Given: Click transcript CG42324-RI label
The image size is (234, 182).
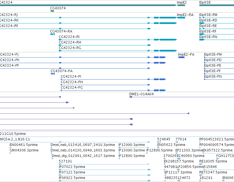Looking at the screenshot, I should point(69,37).
